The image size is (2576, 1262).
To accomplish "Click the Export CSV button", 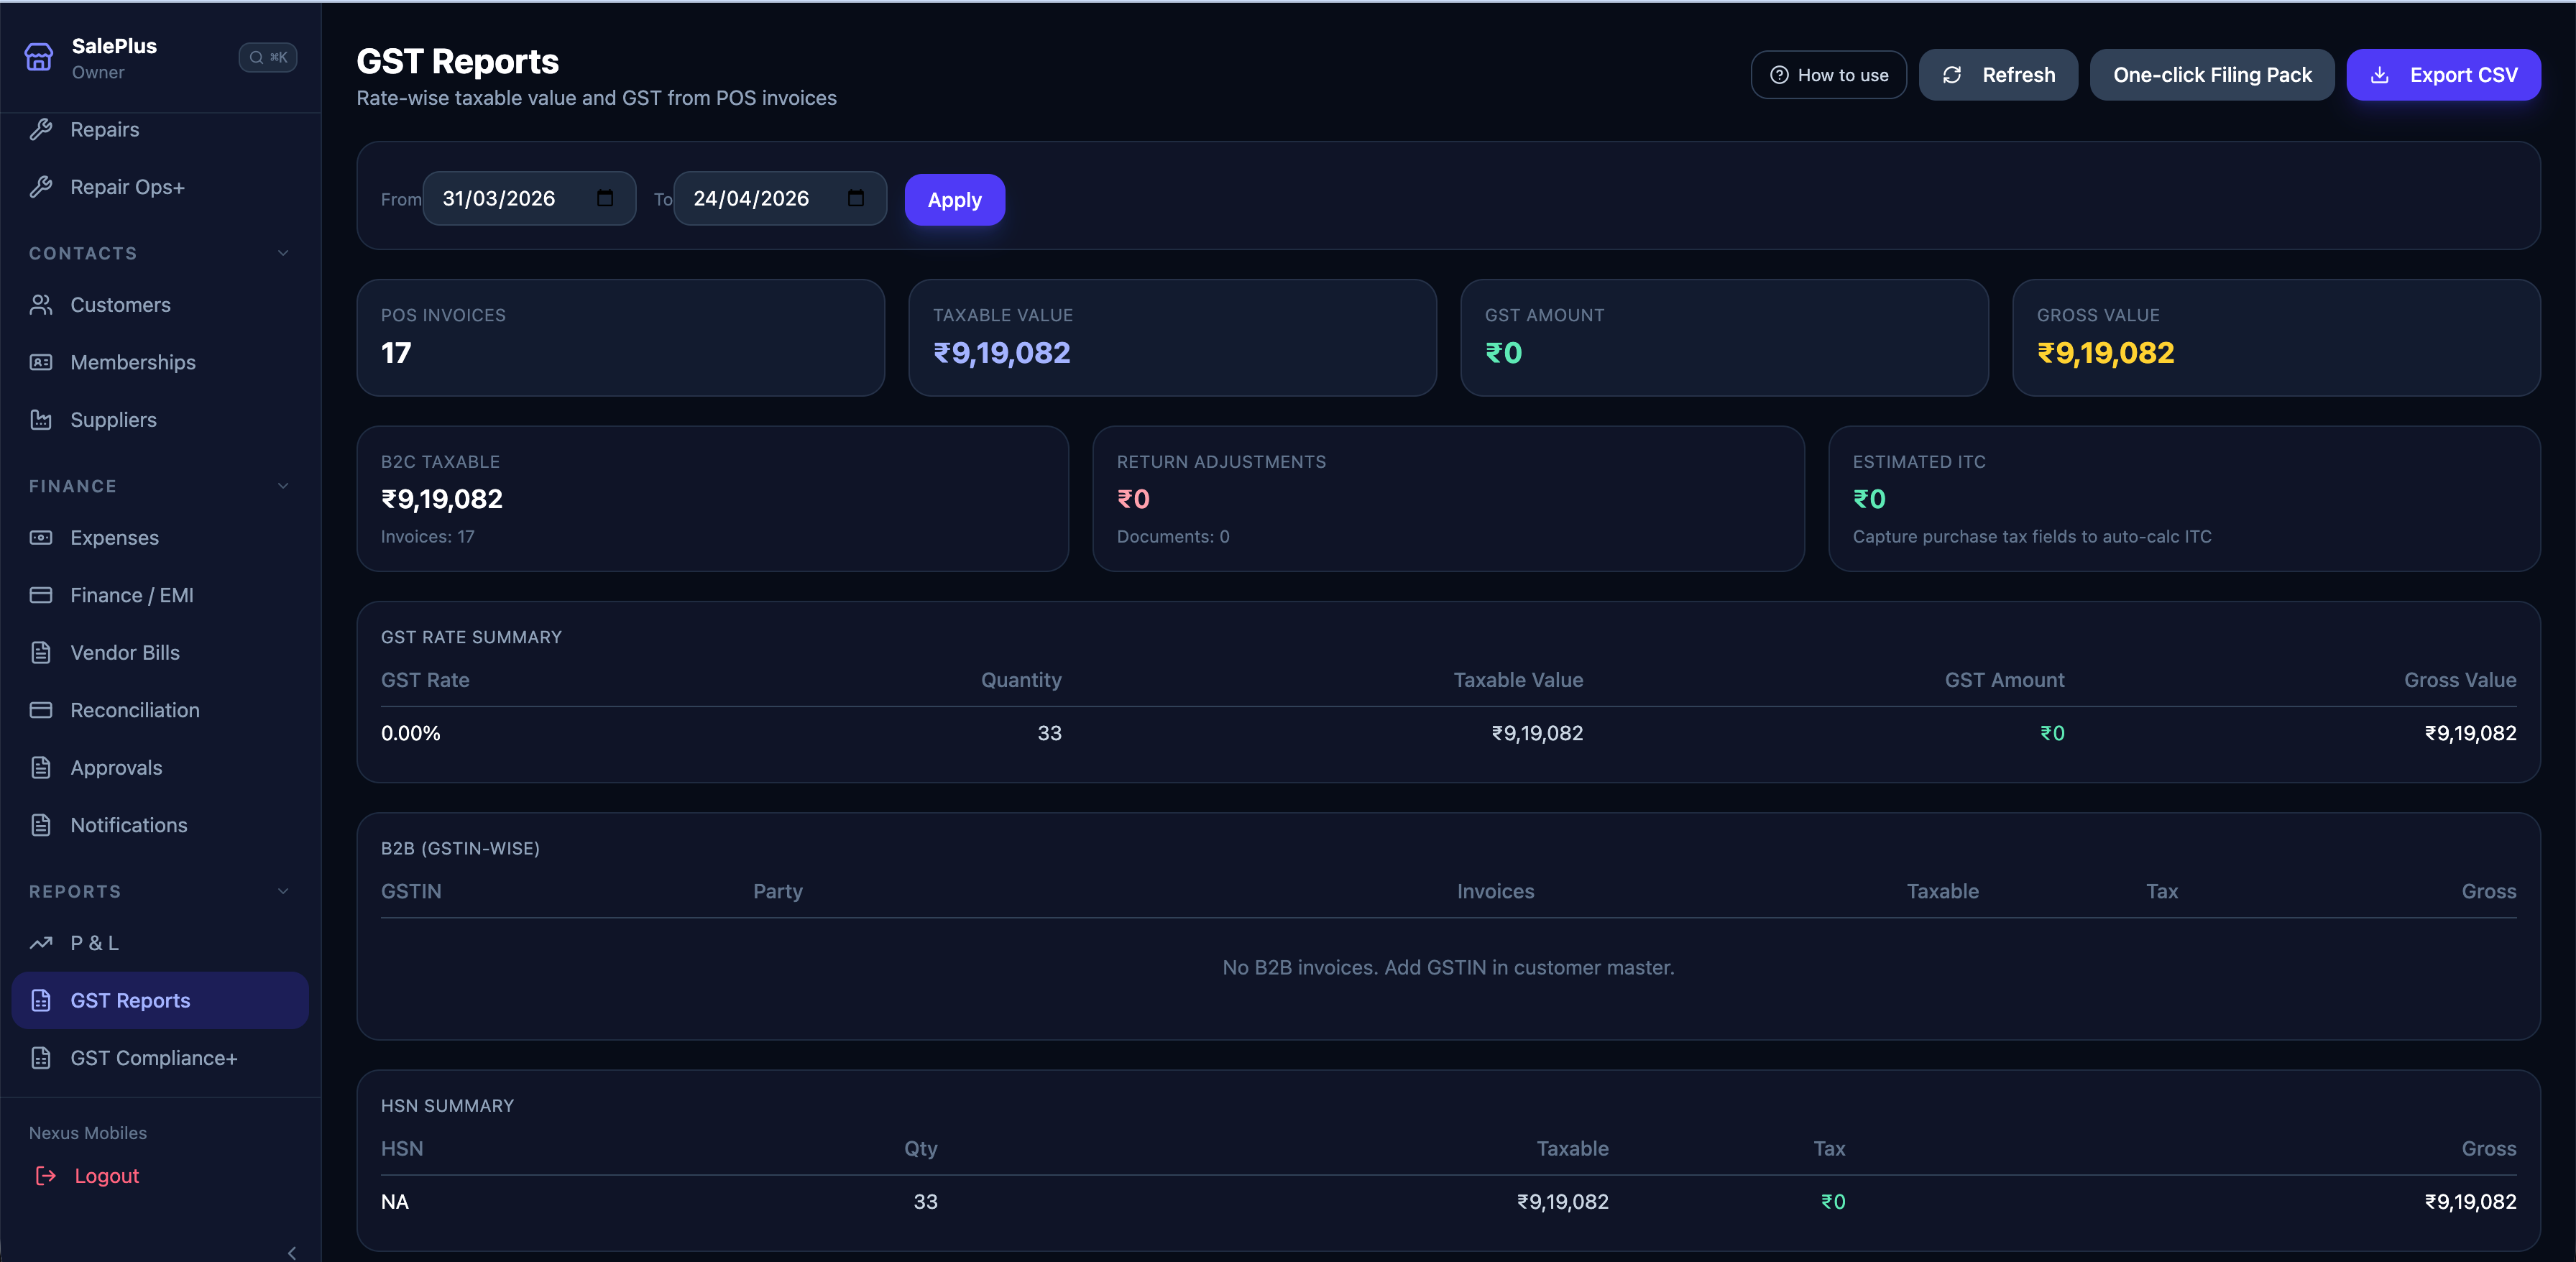I will (2443, 75).
